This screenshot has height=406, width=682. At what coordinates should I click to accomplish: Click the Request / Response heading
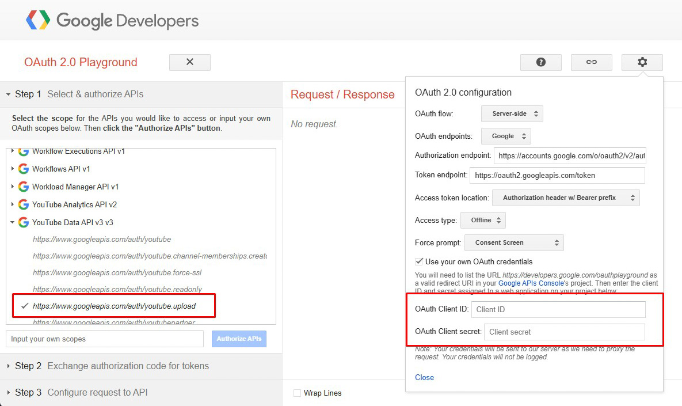tap(342, 94)
